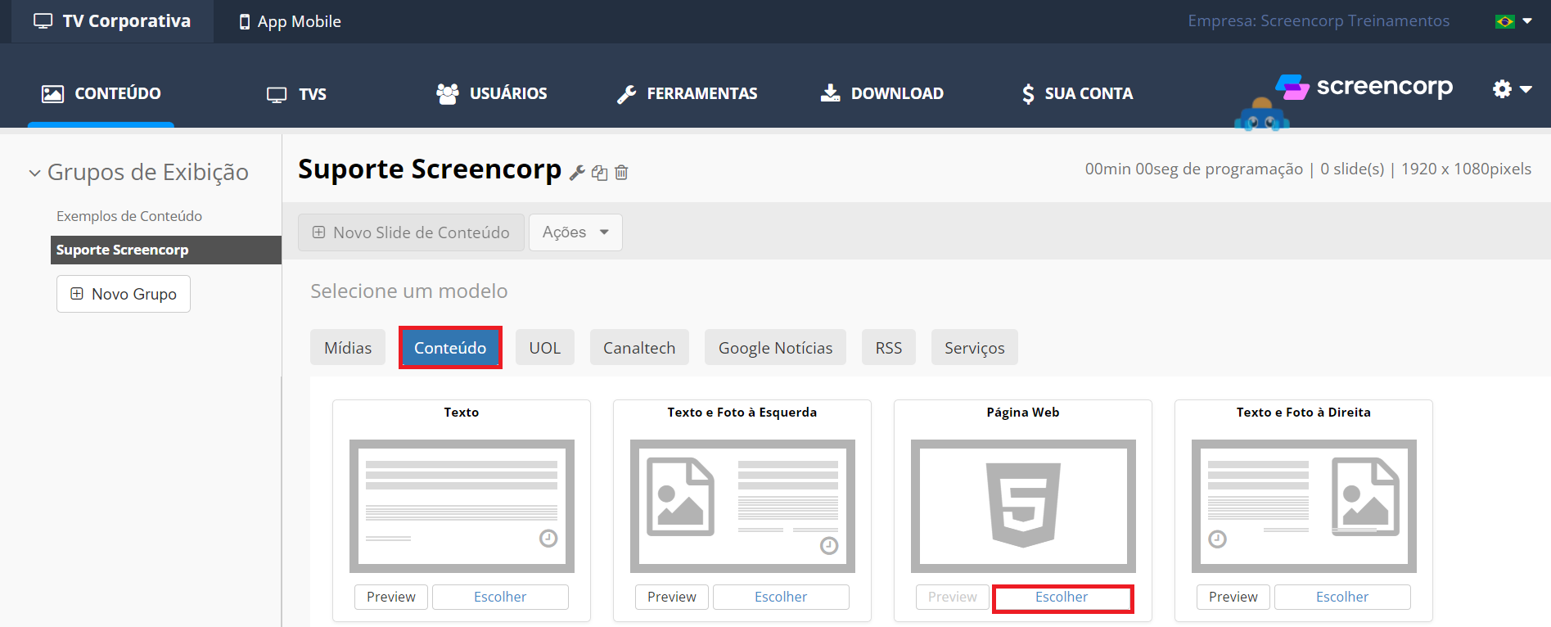Click the 0 slide(s) counter text
This screenshot has height=627, width=1551.
[x=1352, y=169]
